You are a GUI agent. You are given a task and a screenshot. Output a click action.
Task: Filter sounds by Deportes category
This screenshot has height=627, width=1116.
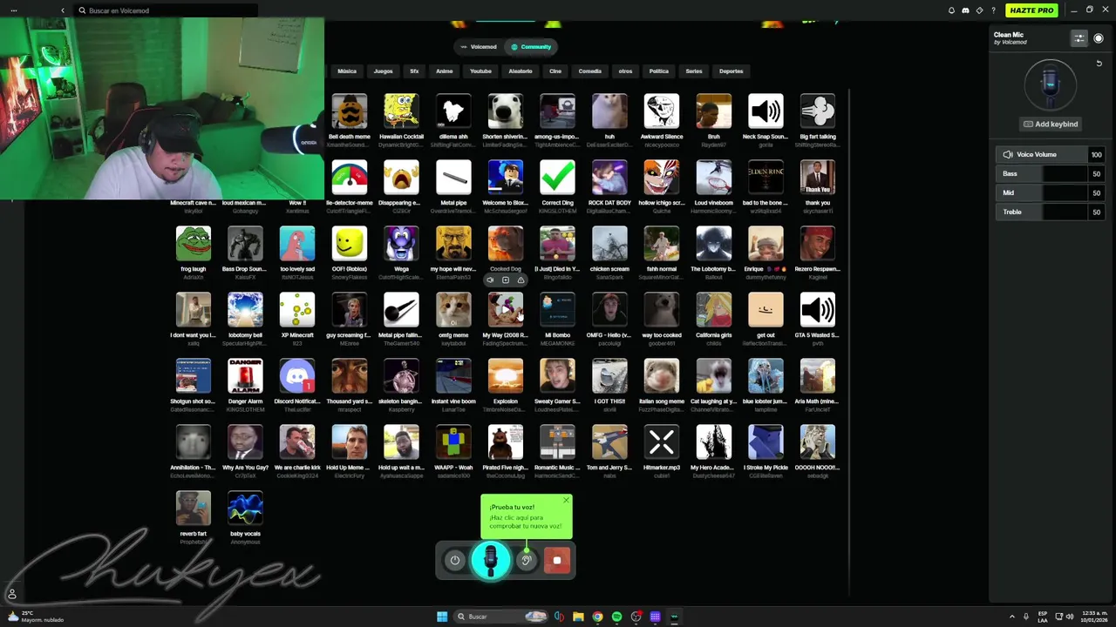click(732, 71)
